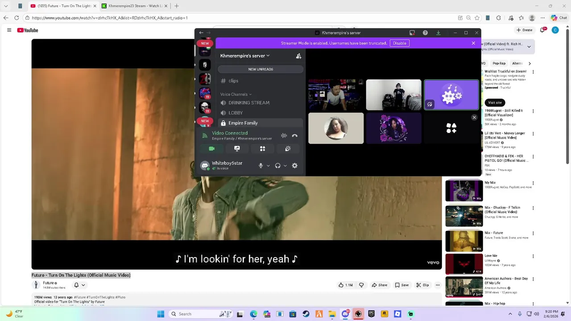Save the video to a playlist
The image size is (571, 321).
point(401,285)
